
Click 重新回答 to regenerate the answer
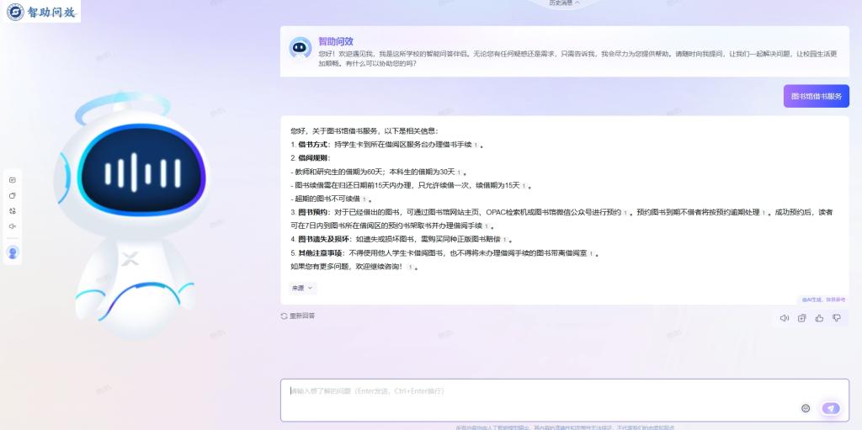298,316
